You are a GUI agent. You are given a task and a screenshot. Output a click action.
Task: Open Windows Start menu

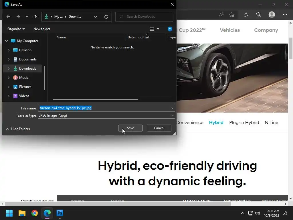(9, 213)
